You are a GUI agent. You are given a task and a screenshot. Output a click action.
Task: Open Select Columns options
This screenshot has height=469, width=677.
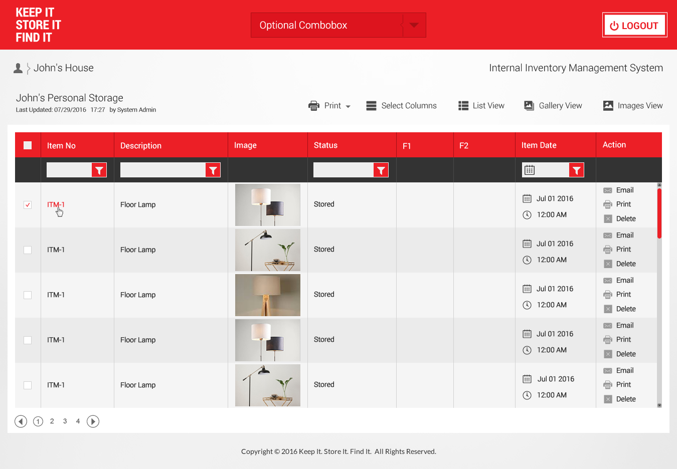tap(401, 106)
